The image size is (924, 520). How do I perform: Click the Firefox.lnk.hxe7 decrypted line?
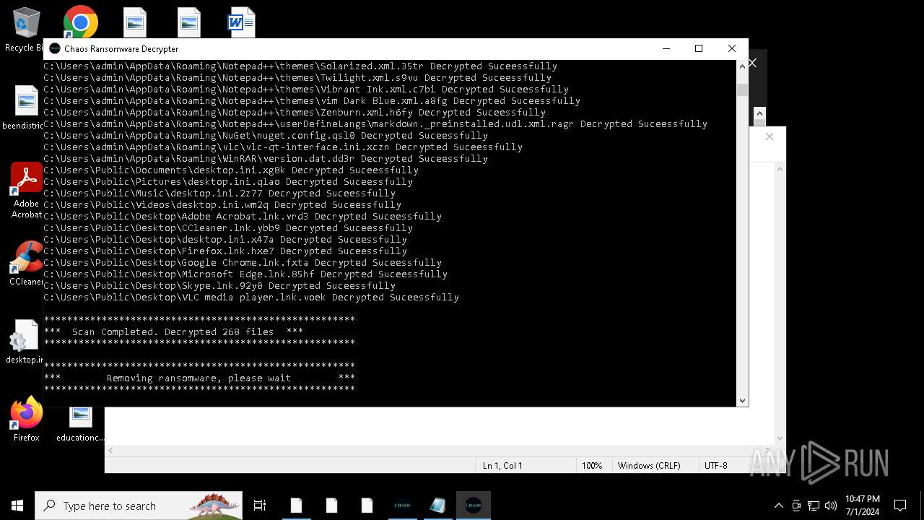tap(225, 251)
